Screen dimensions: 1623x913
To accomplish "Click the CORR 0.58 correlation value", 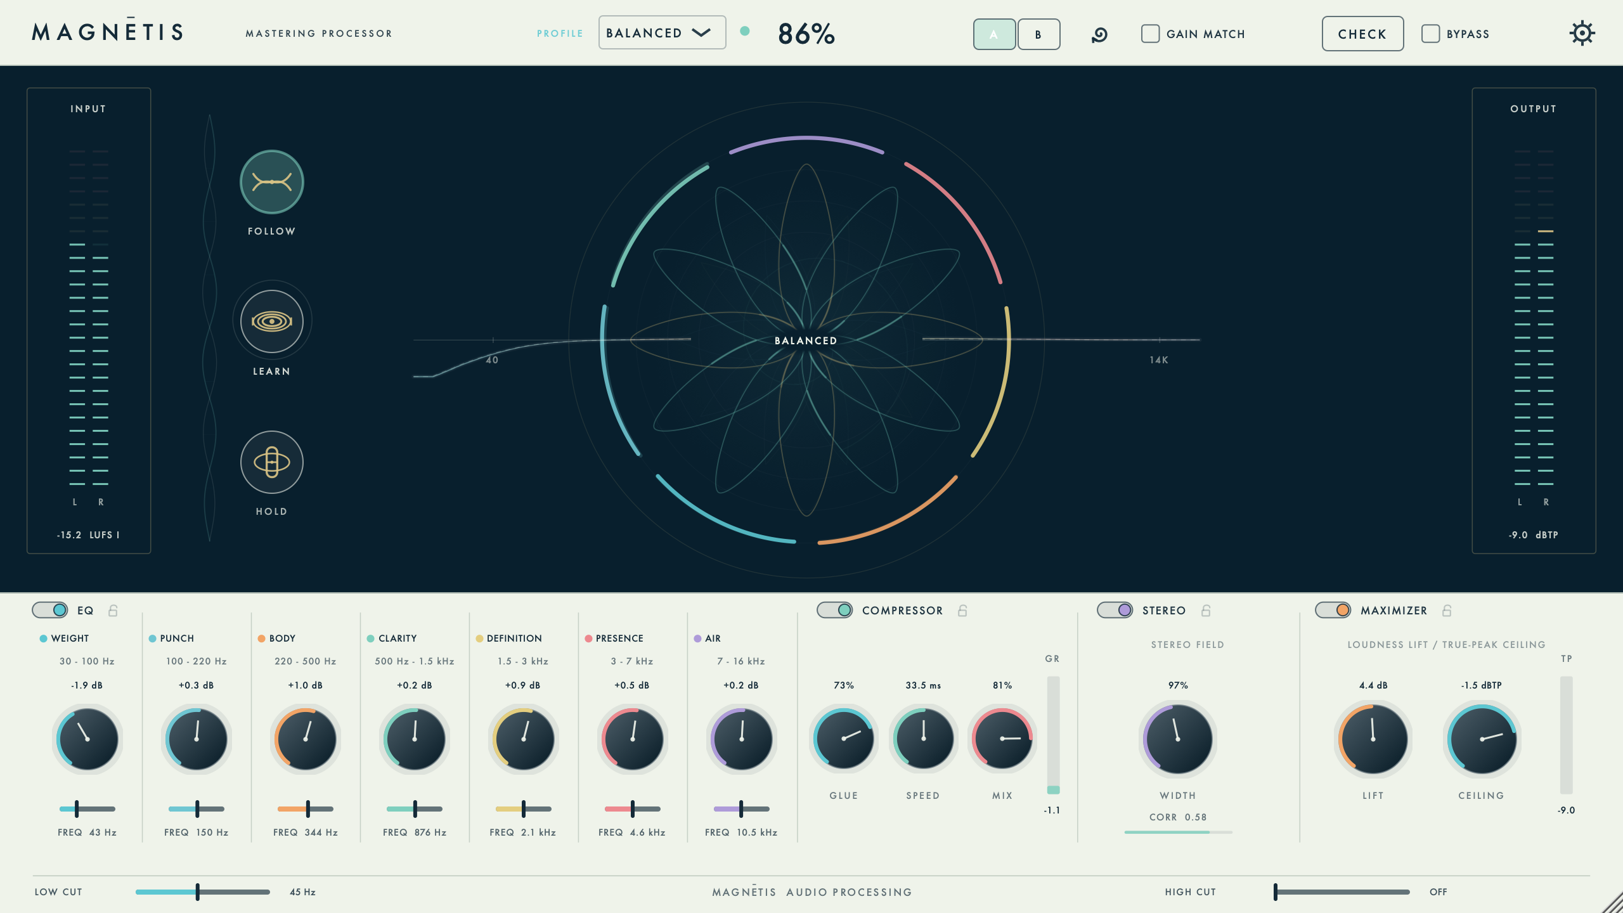I will coord(1178,817).
